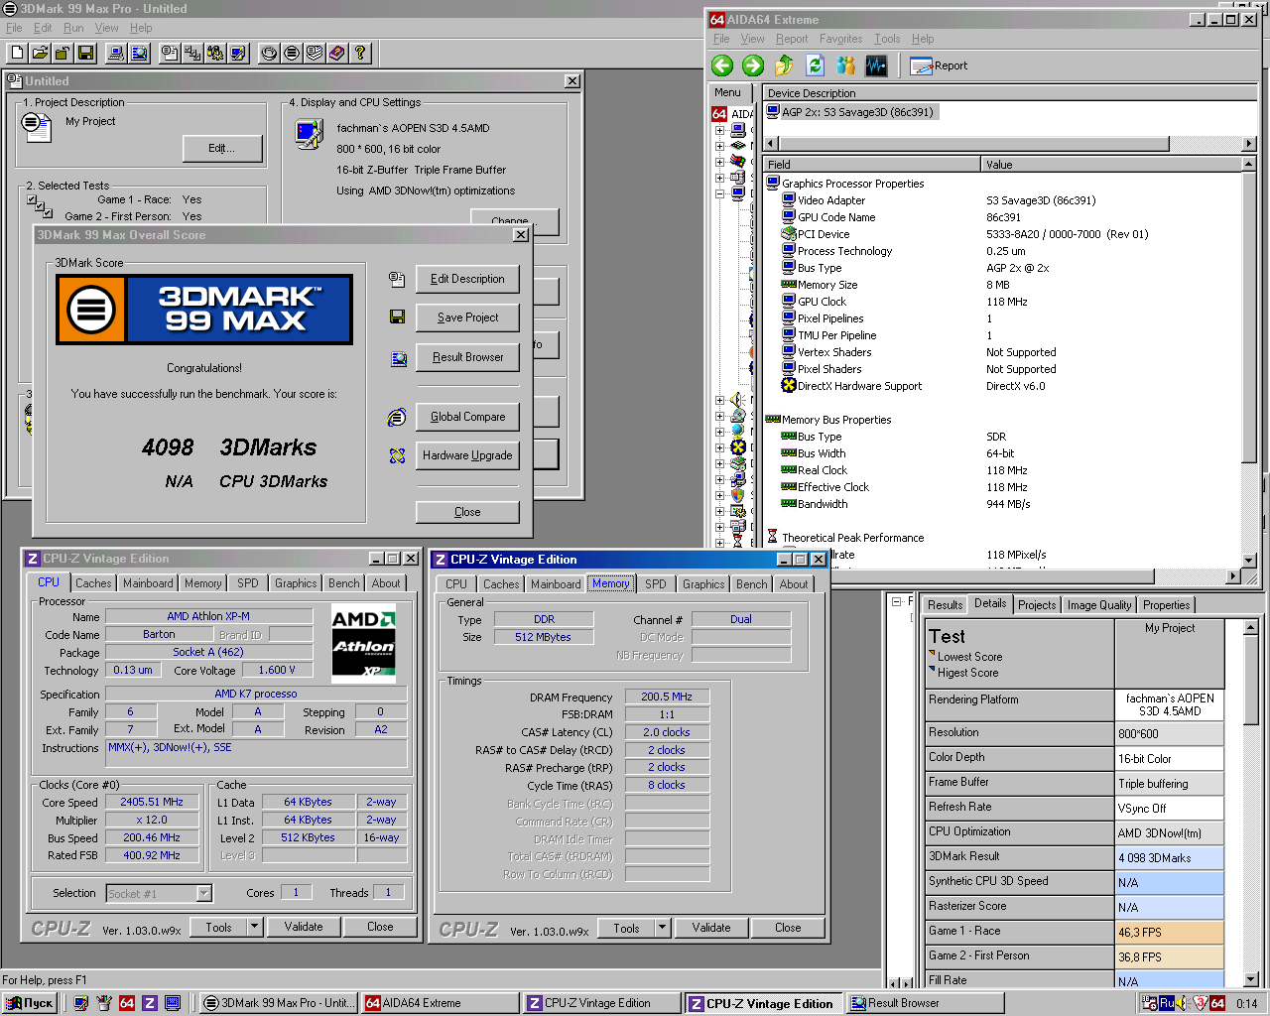Image resolution: width=1270 pixels, height=1016 pixels.
Task: Switch to Result Browser taskbar button
Action: click(926, 1003)
